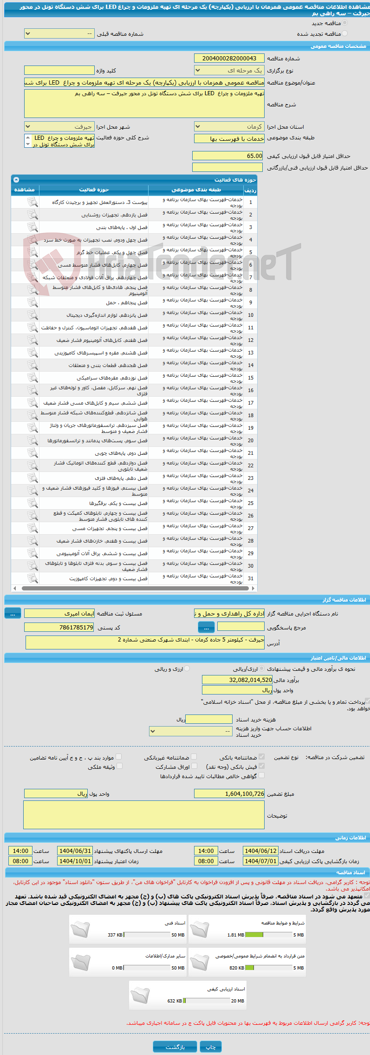Open the سایر مدارک/اطلاعات folder icon

point(80,962)
